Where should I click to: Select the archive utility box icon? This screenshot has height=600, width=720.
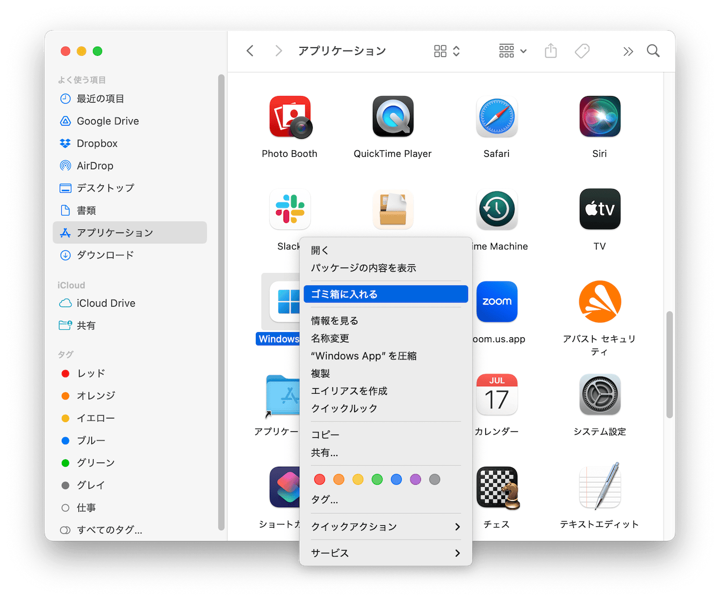coord(393,209)
